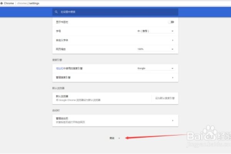Viewport: 231px width, 154px height.
Task: Toggle the show bookmarks bar switch
Action: point(171,22)
